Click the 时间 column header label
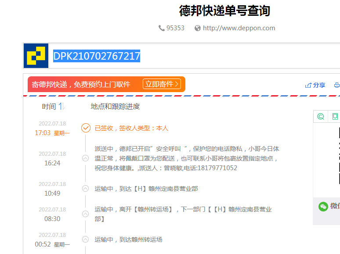 [x=49, y=106]
